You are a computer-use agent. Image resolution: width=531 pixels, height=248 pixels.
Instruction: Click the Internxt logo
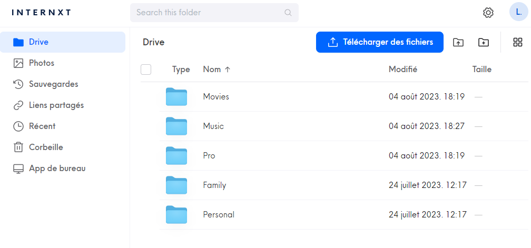(41, 12)
